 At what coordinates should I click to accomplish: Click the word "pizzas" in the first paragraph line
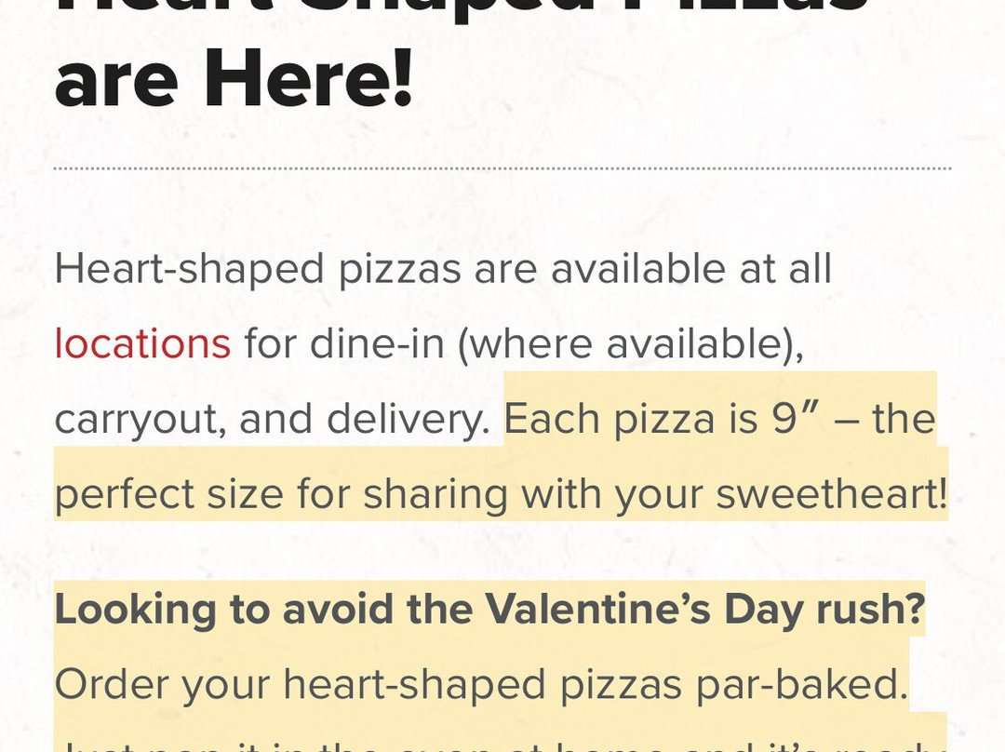pos(399,269)
